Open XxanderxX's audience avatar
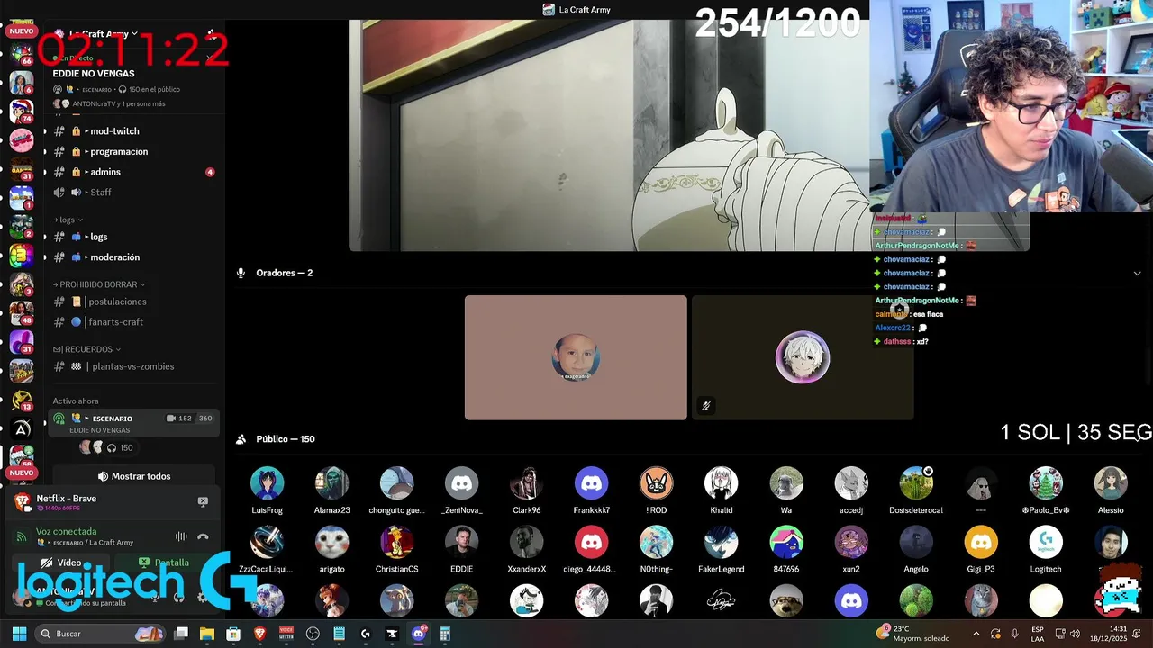Image resolution: width=1153 pixels, height=648 pixels. [x=526, y=542]
